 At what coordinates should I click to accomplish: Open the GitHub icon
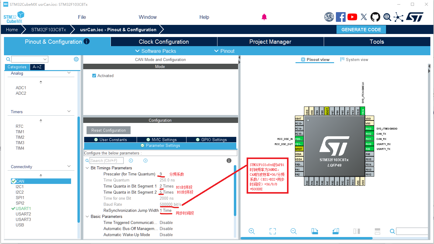pyautogui.click(x=375, y=17)
